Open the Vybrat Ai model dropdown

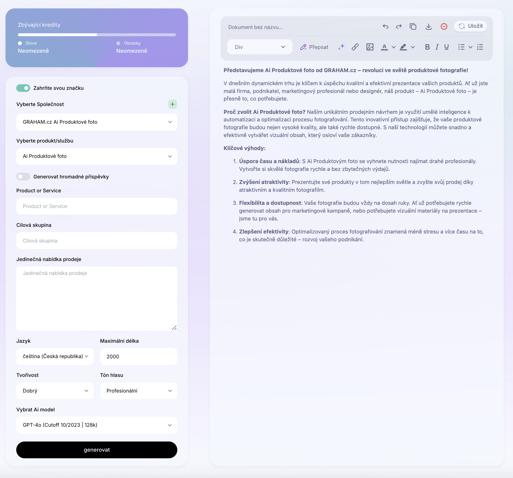tap(97, 425)
